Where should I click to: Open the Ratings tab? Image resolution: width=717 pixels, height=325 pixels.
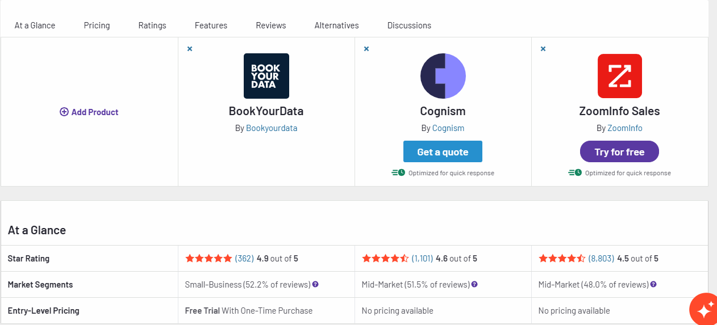(x=152, y=25)
